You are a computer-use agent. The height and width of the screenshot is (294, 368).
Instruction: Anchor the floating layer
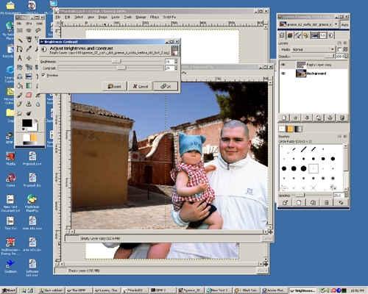330,118
